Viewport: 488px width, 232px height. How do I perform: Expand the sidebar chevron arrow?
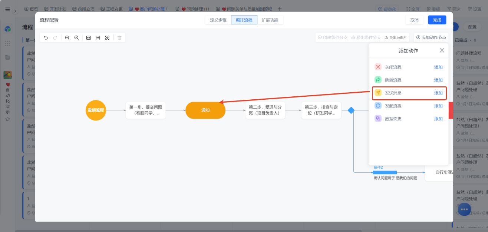[15, 11]
